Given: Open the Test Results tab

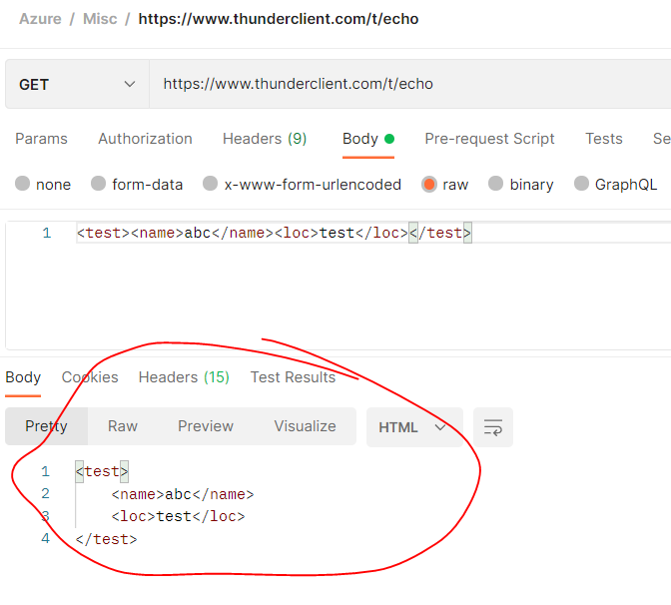Looking at the screenshot, I should 293,377.
